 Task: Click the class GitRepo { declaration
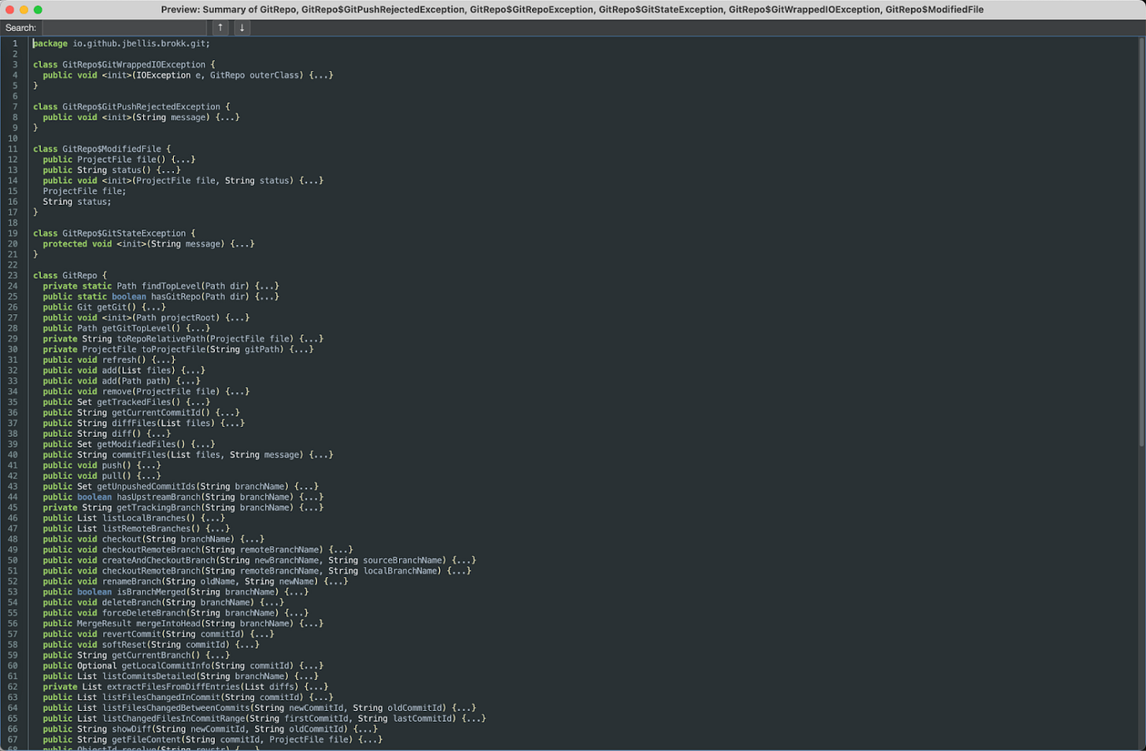(70, 276)
